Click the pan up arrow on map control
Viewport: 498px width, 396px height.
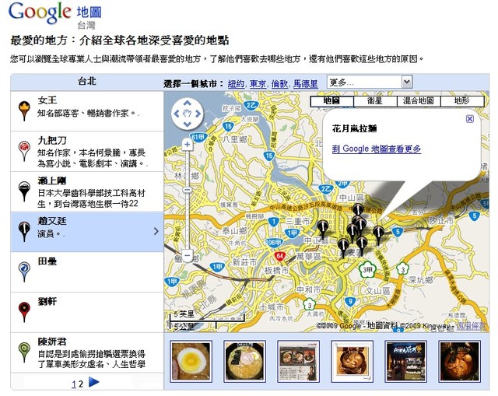[187, 103]
